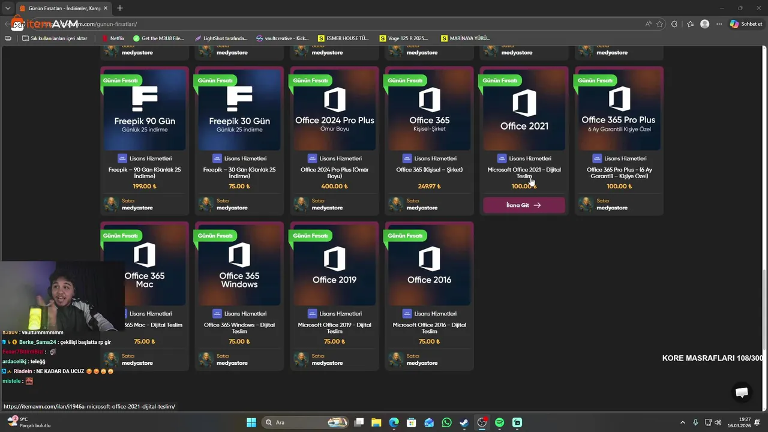Add this page to favorites with the star icon
The width and height of the screenshot is (768, 432).
[659, 24]
